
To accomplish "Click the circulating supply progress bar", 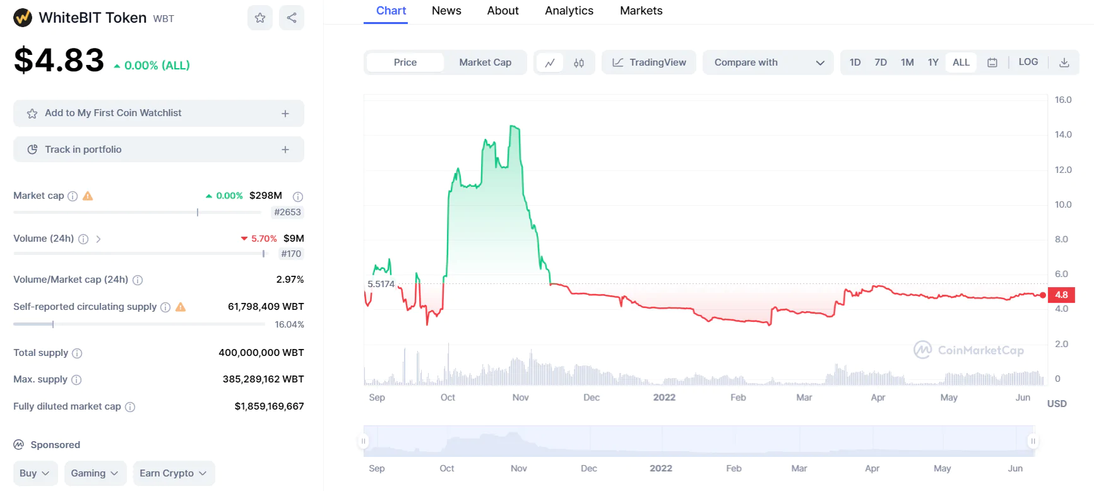I will (139, 324).
